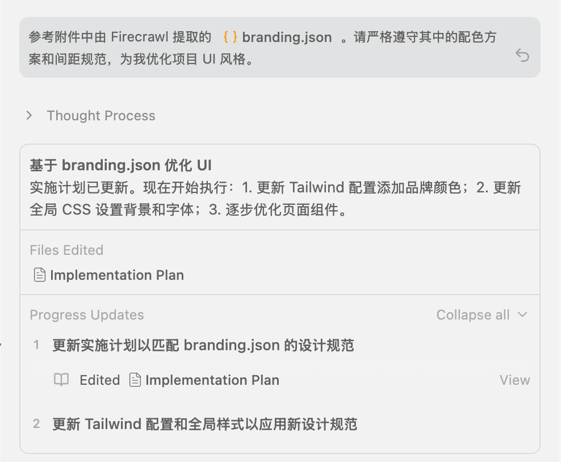Click the task heading 基于 branding.json 优化 UI
Screen dimensions: 561x462
pos(121,165)
